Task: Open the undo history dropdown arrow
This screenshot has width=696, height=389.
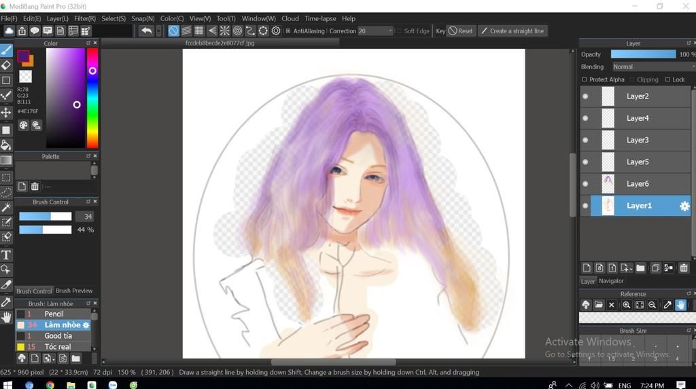Action: pos(158,31)
